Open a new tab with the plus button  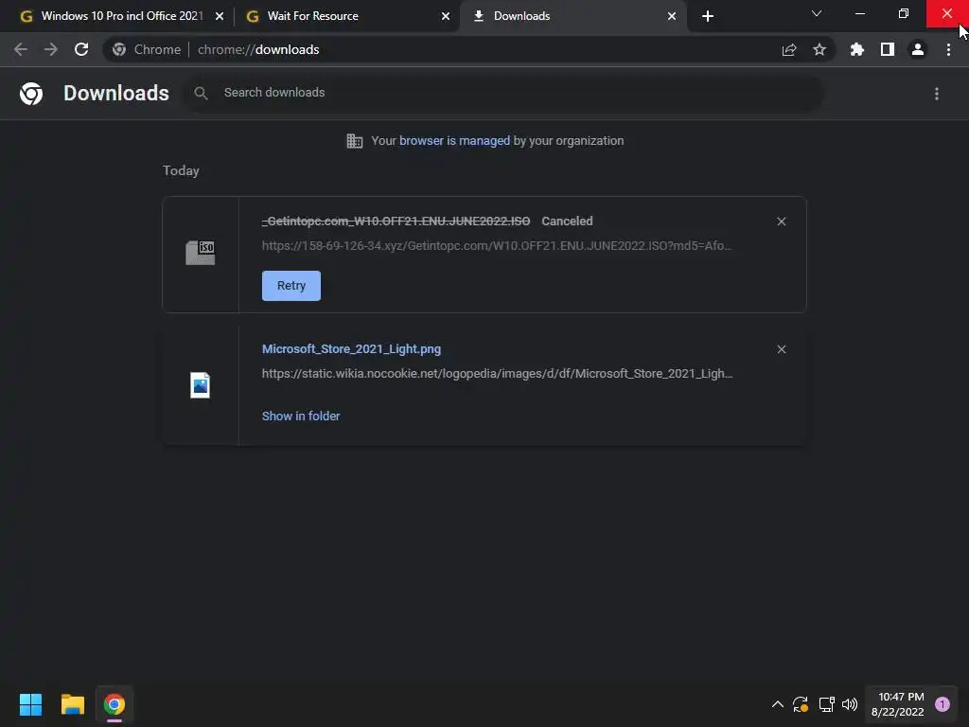(x=708, y=16)
